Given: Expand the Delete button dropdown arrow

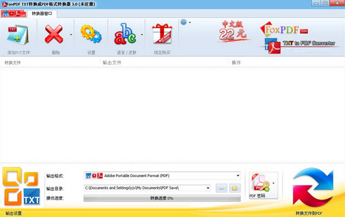Looking at the screenshot, I should point(71,34).
